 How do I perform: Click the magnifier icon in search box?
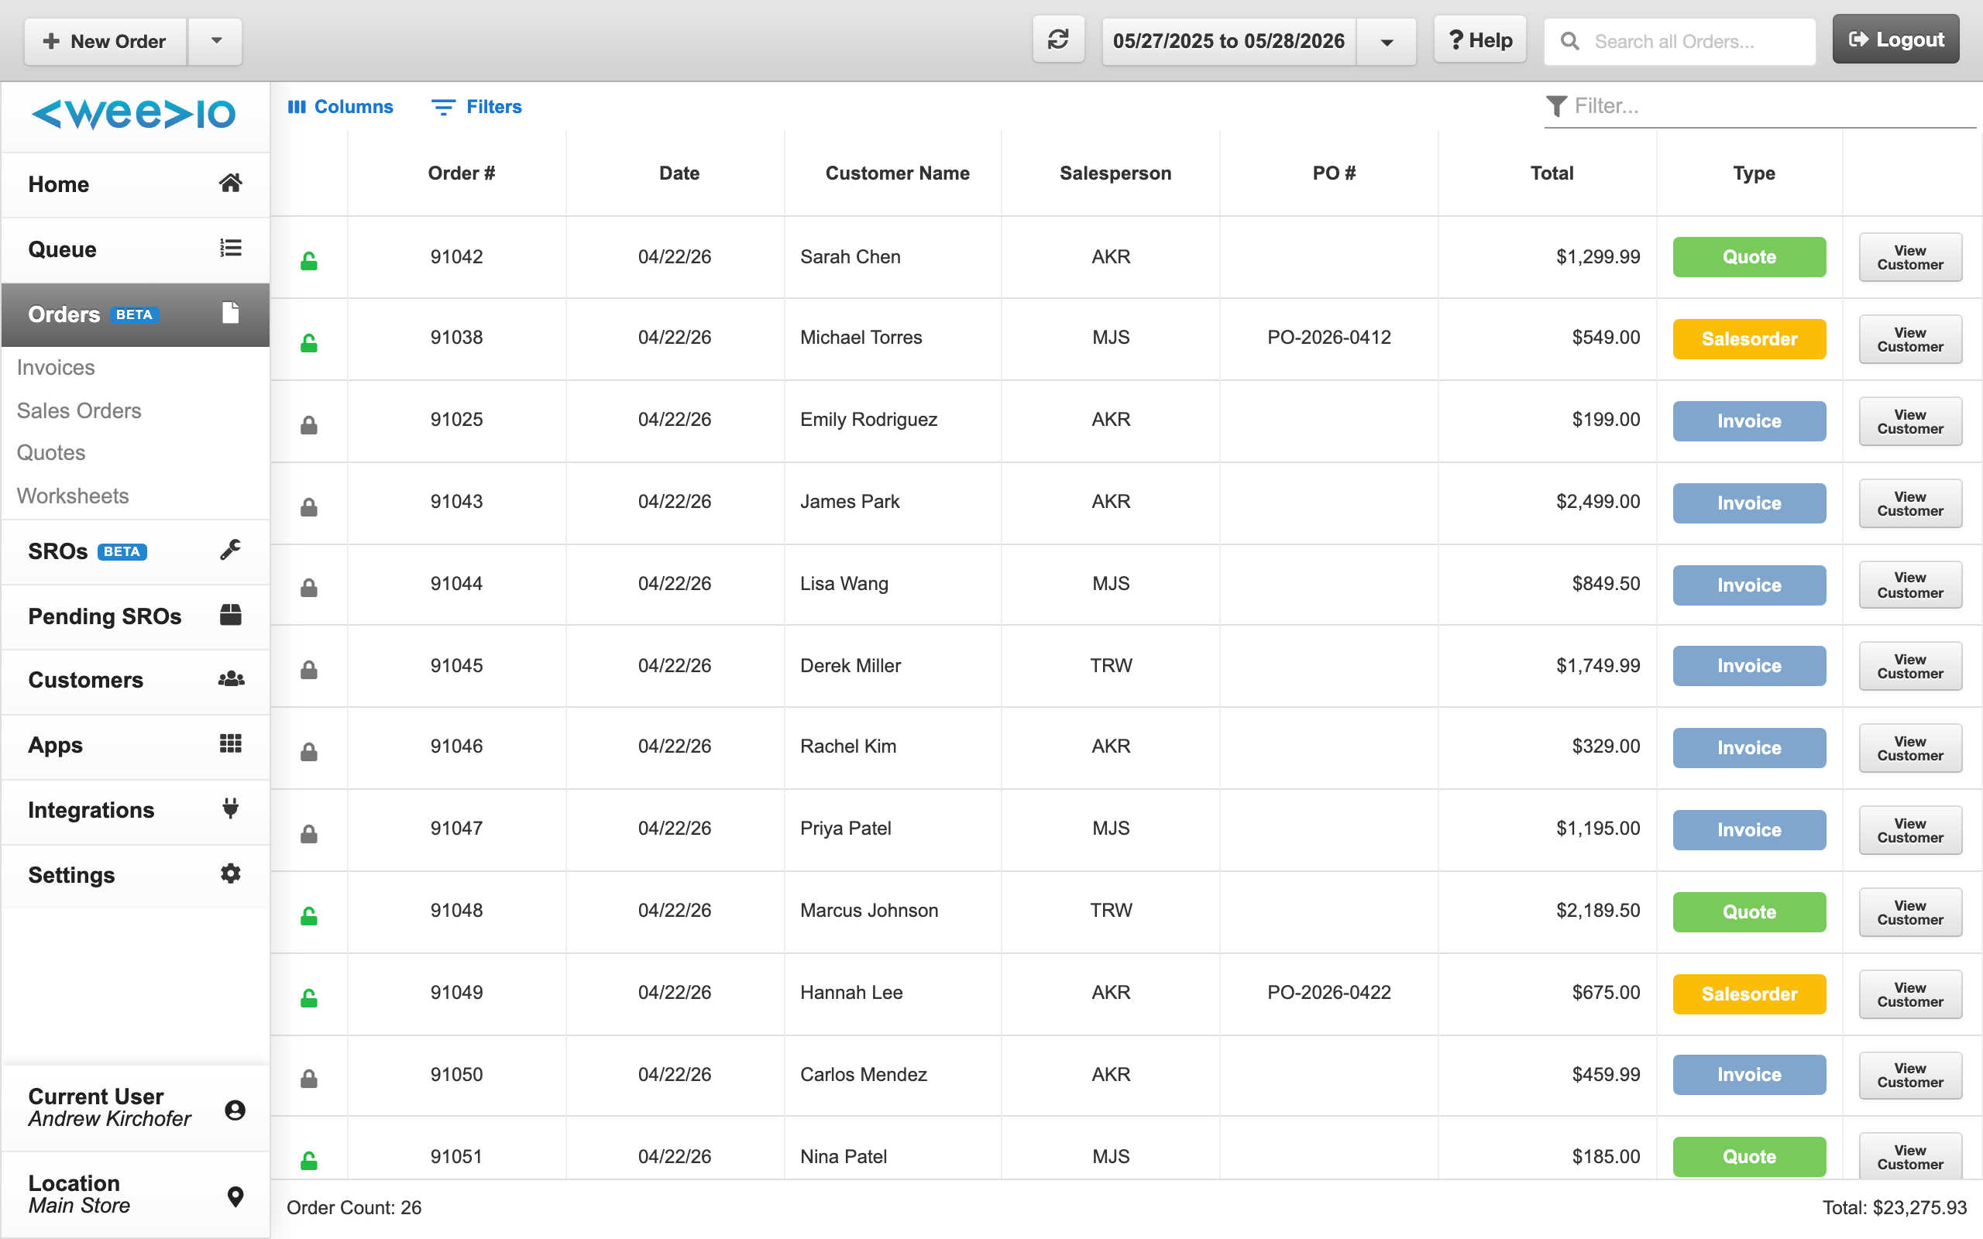1569,41
